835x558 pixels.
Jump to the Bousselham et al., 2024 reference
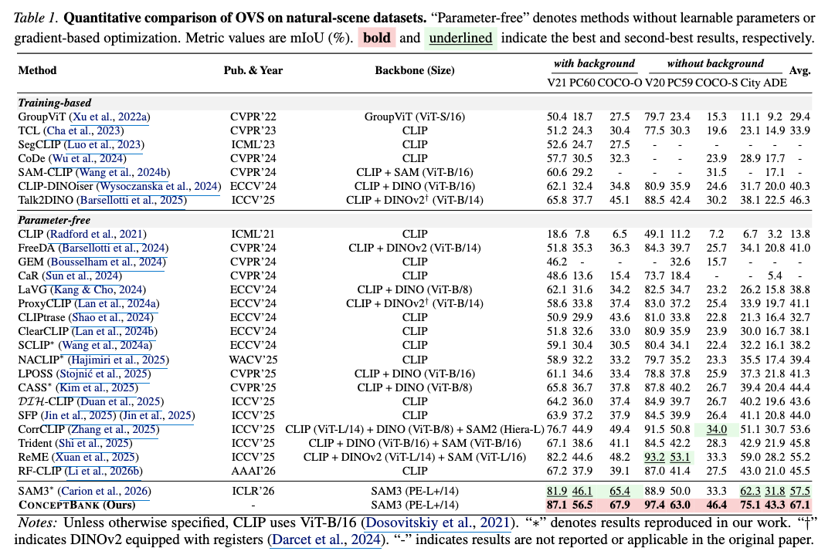pyautogui.click(x=106, y=262)
